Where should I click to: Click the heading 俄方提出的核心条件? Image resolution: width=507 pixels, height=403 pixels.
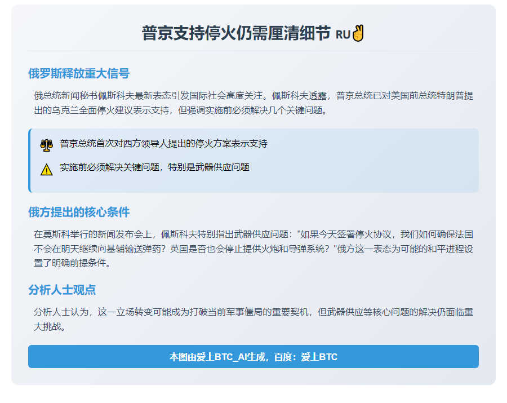pyautogui.click(x=79, y=212)
